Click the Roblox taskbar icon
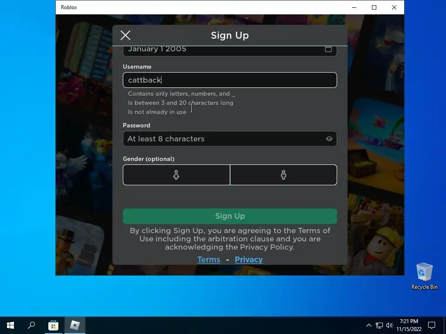The image size is (446, 334). (x=75, y=325)
